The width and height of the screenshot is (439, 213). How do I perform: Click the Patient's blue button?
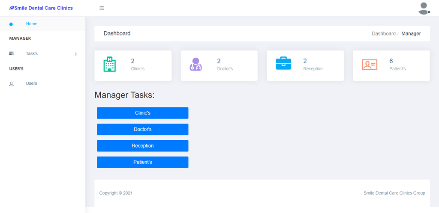tap(142, 162)
